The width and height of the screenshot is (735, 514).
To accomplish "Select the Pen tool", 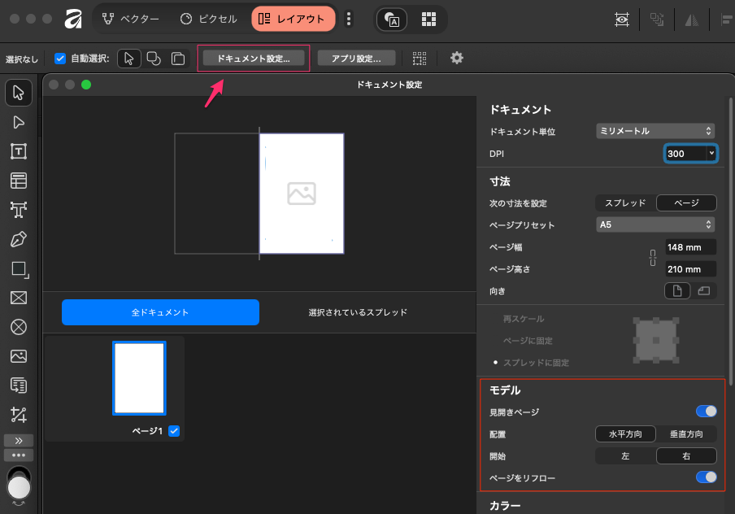I will pyautogui.click(x=19, y=239).
